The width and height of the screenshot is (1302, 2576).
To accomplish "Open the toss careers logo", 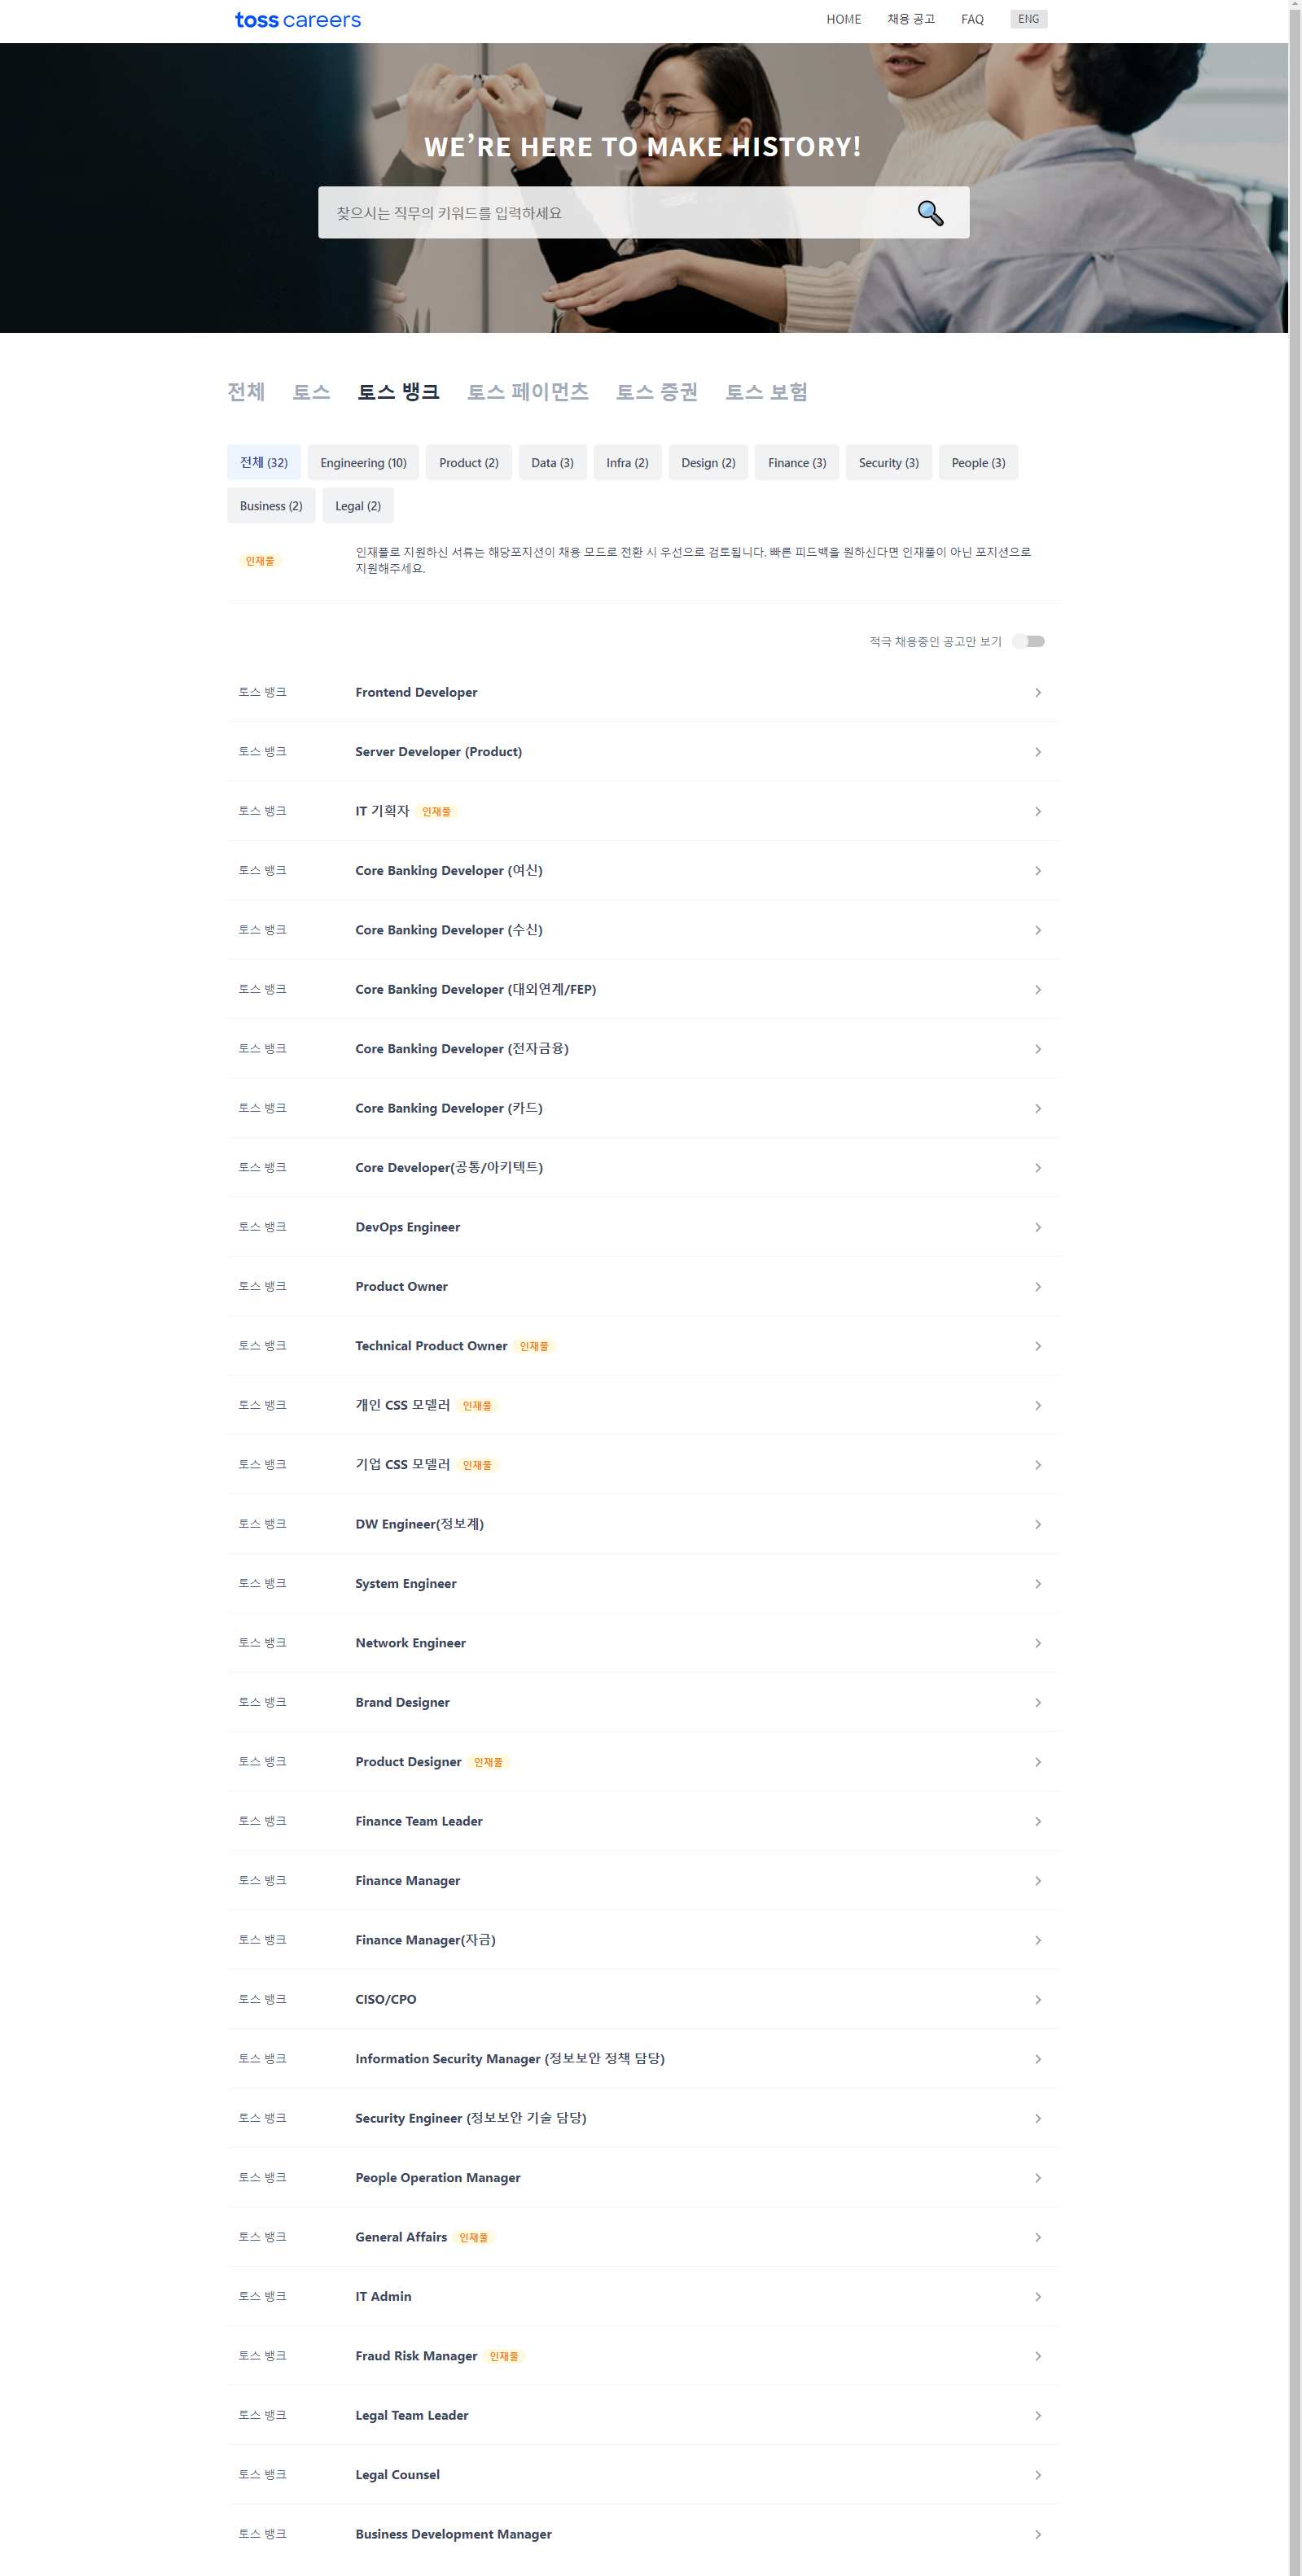I will tap(297, 20).
